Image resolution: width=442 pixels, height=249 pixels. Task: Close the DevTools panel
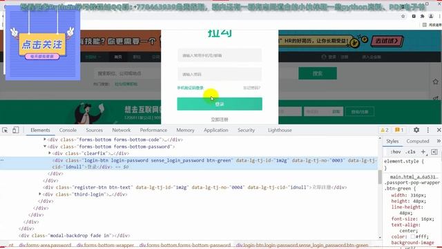tap(439, 130)
